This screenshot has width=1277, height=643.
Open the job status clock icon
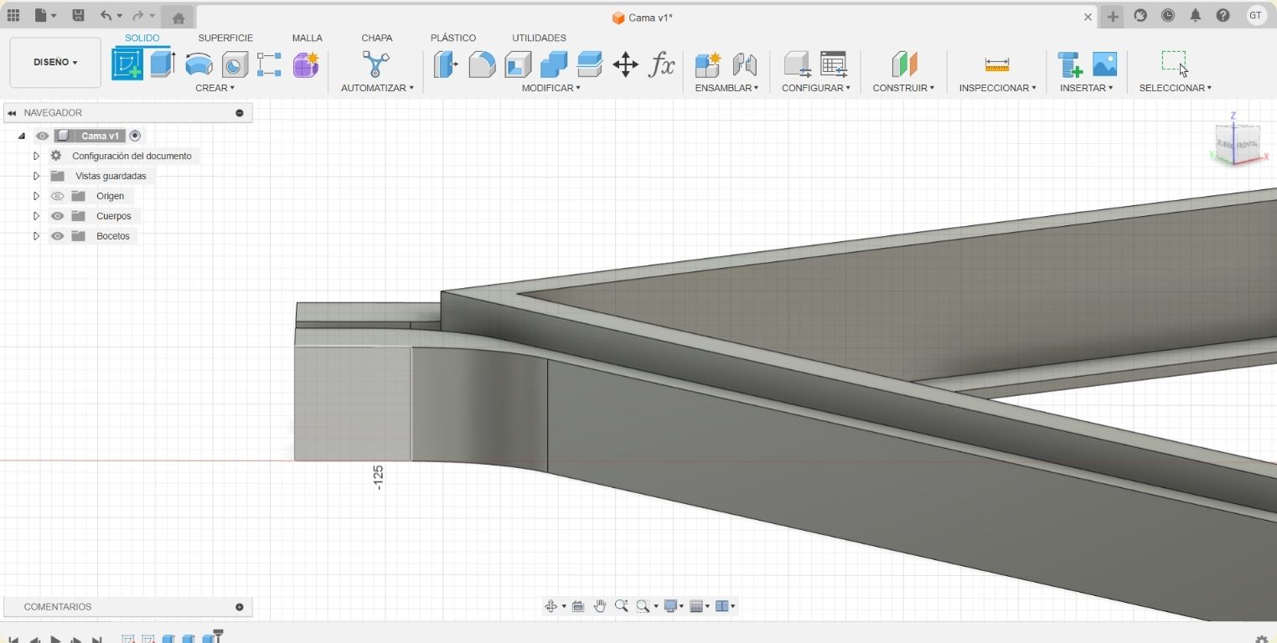pos(1168,15)
